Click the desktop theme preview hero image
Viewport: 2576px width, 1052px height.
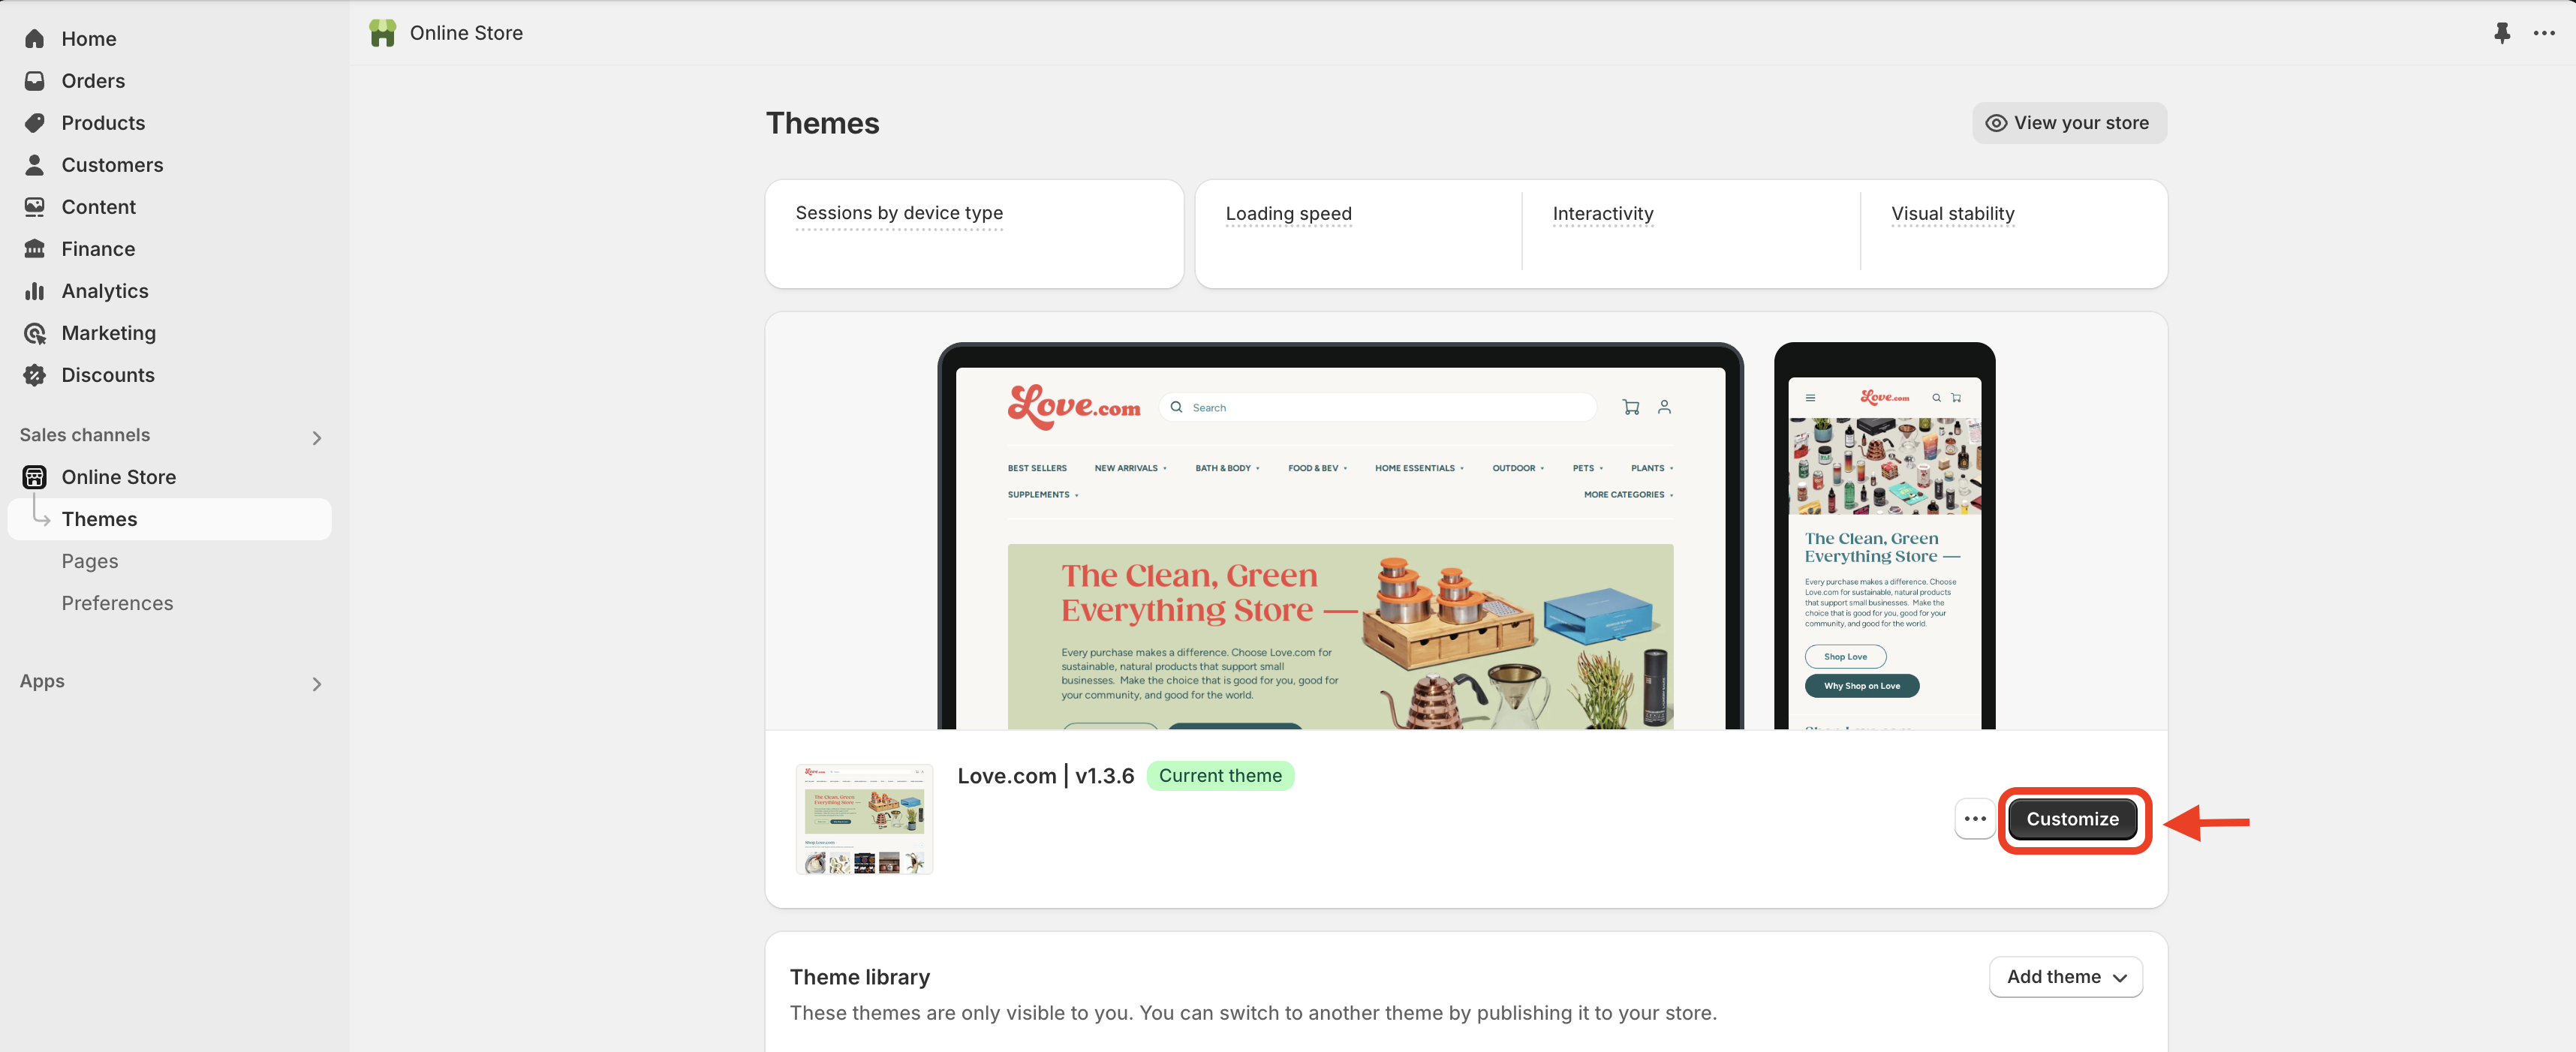click(1340, 636)
